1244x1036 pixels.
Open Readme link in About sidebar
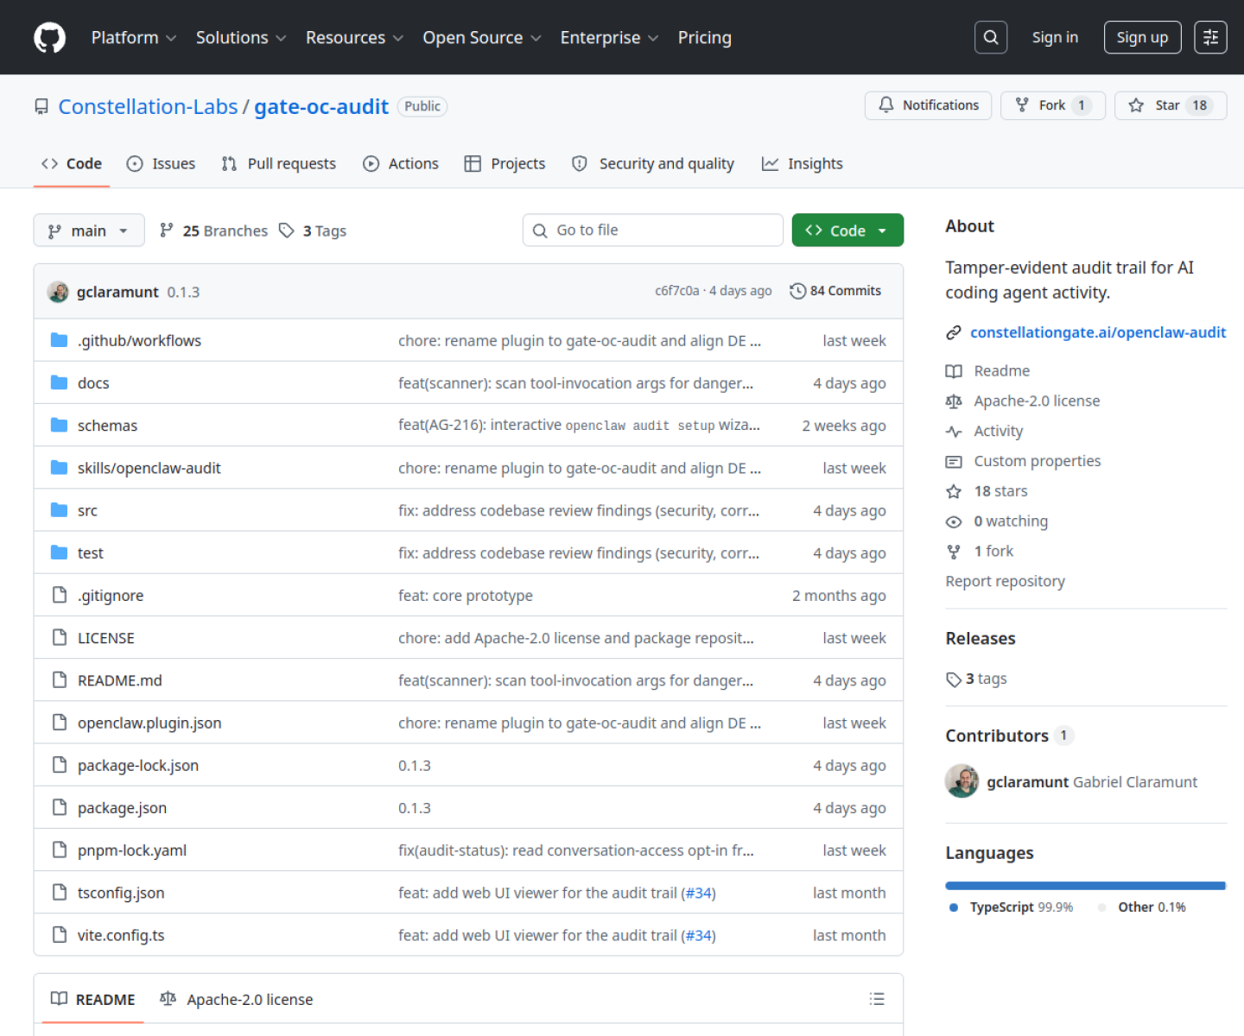1002,371
